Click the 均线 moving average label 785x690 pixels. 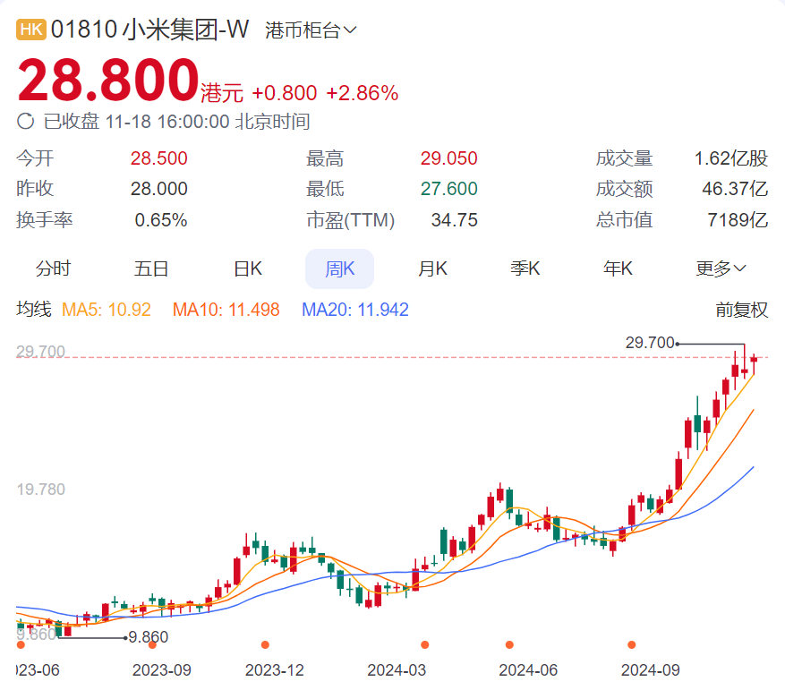pos(34,310)
